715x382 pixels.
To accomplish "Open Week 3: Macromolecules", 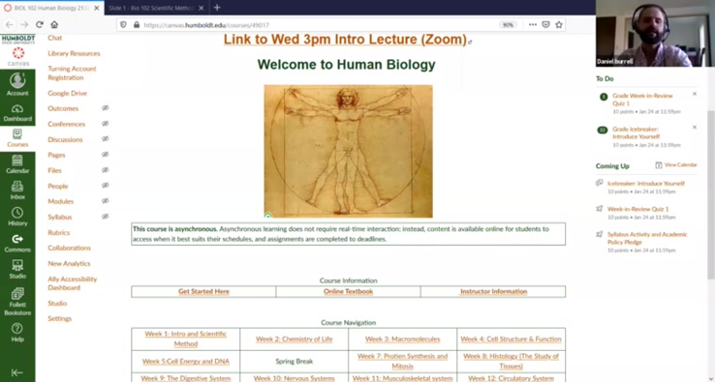I will [403, 339].
